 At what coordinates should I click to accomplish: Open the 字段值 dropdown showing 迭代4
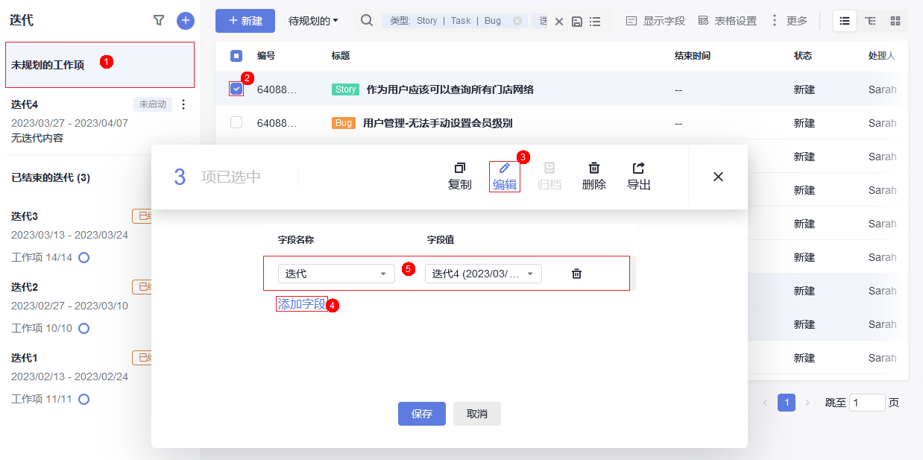483,274
